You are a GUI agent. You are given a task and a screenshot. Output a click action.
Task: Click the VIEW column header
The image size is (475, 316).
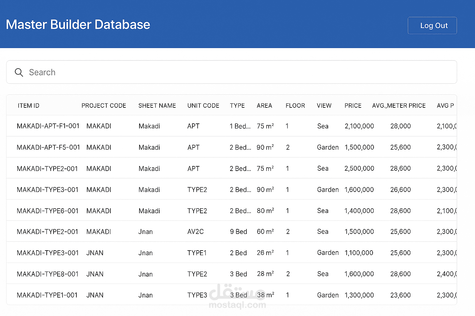click(324, 105)
